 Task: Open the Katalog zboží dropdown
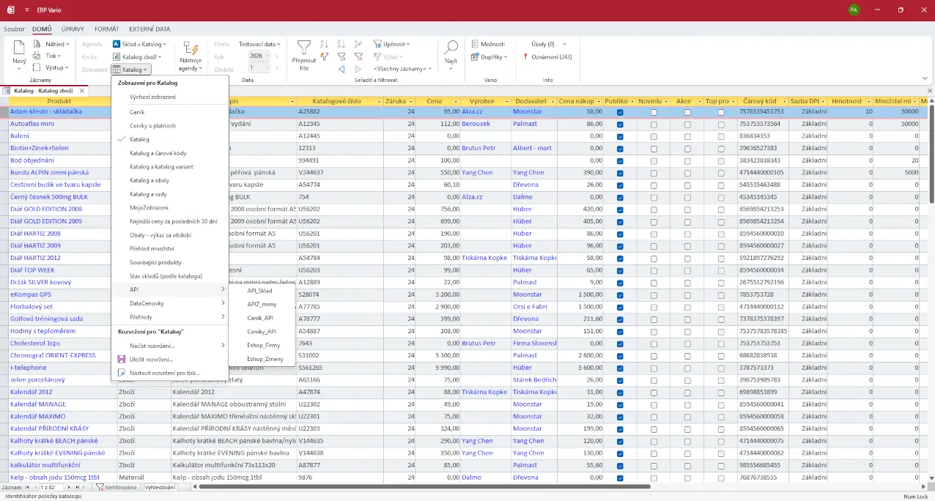click(141, 56)
